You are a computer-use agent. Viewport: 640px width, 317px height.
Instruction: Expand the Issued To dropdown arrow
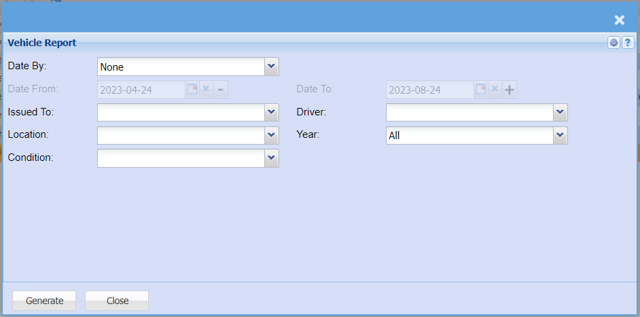tap(272, 112)
